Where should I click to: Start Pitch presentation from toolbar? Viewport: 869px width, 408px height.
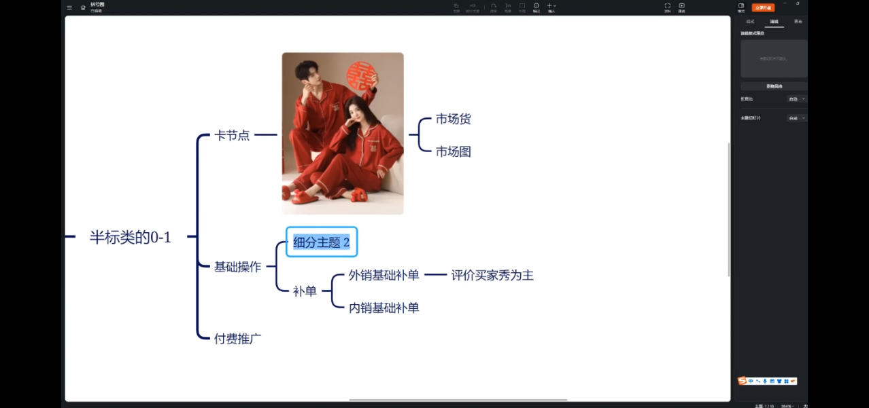click(681, 7)
